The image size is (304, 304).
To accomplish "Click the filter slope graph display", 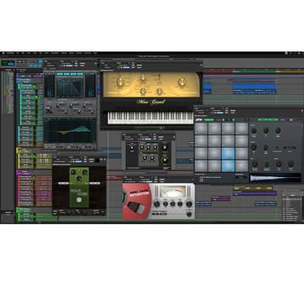I will coord(70,87).
